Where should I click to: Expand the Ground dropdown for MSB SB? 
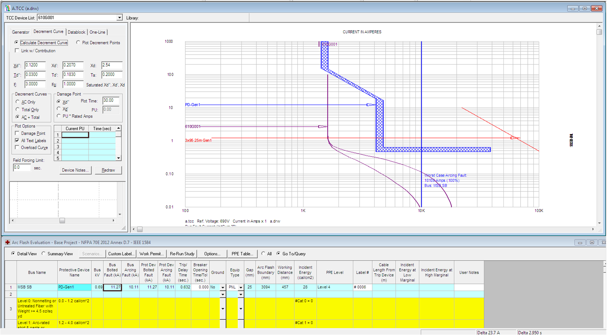click(223, 288)
